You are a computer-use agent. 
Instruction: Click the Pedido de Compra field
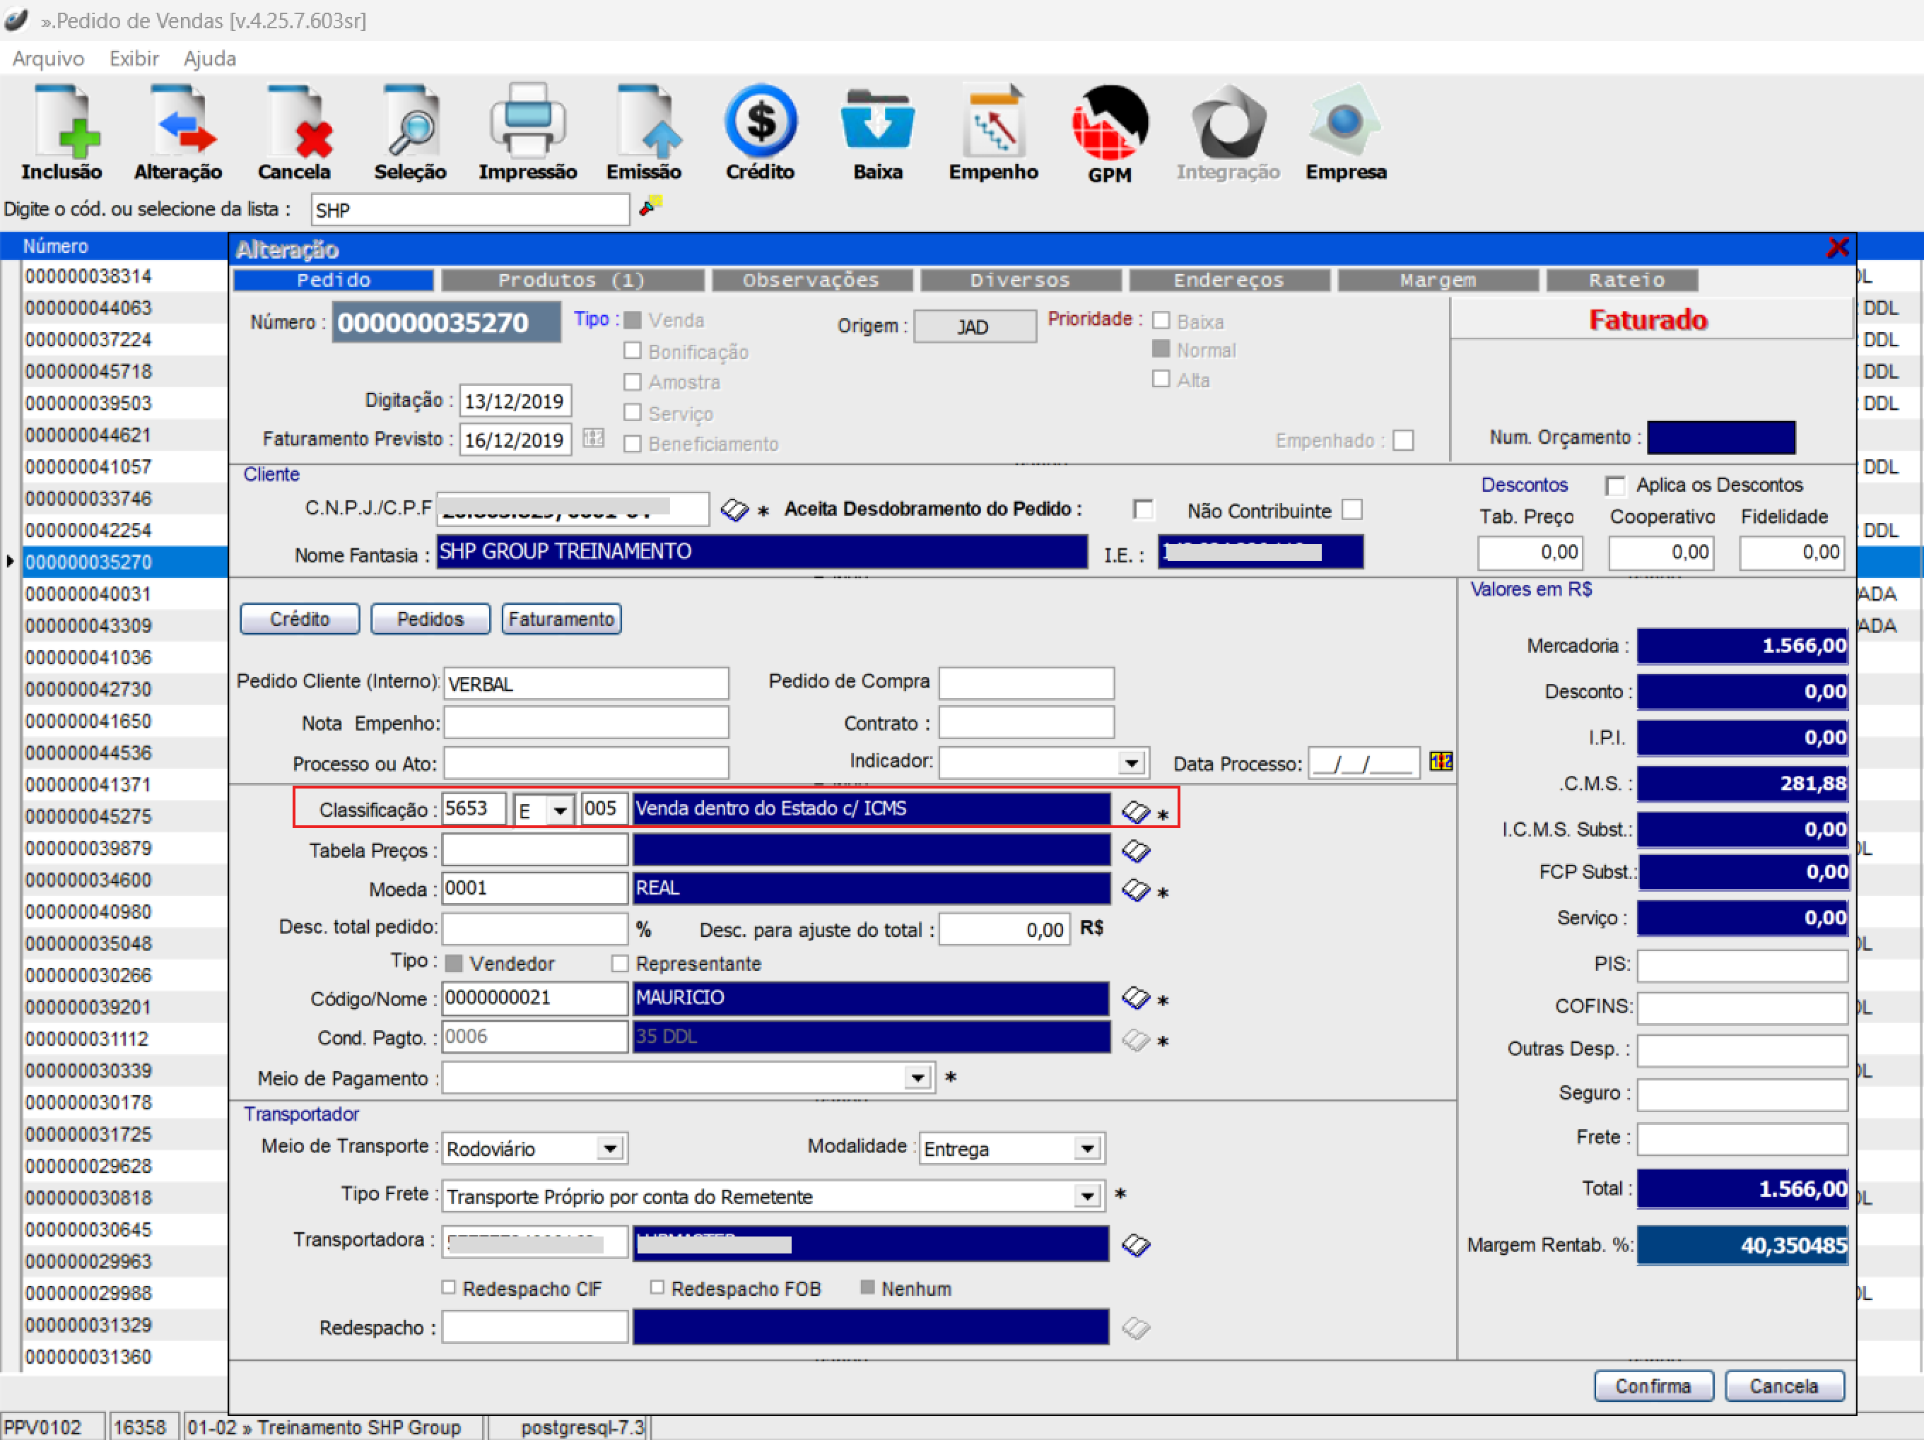(x=1026, y=683)
